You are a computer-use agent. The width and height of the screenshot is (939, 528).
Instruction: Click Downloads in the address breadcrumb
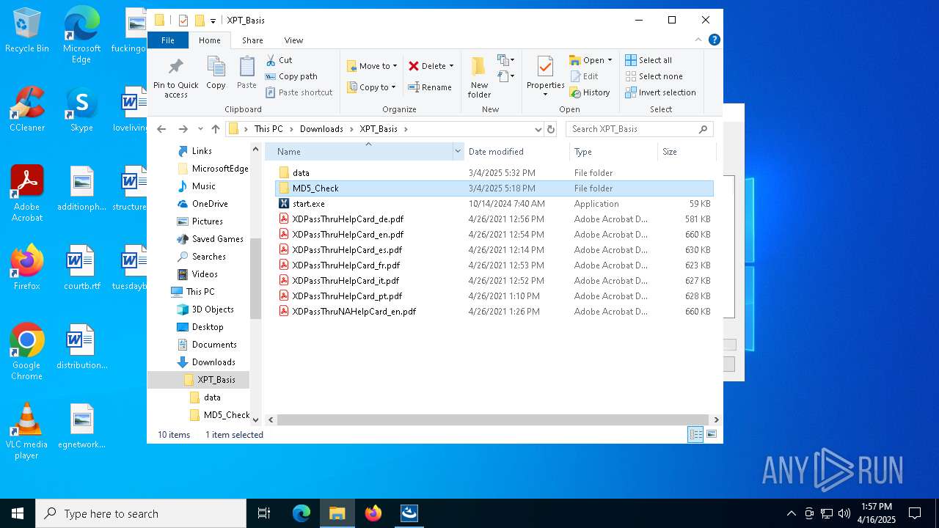pos(321,129)
